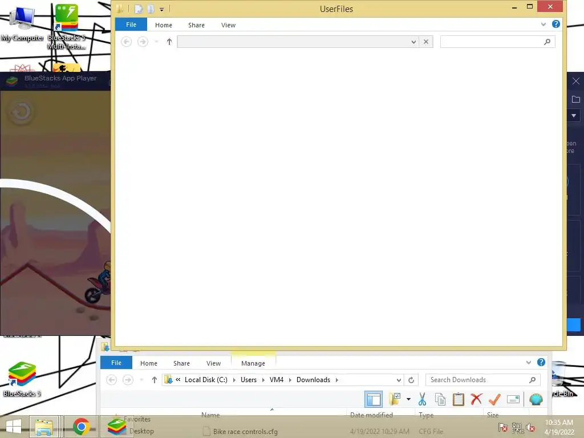Sort by Name column header
Viewport: 584px width, 438px height.
210,415
